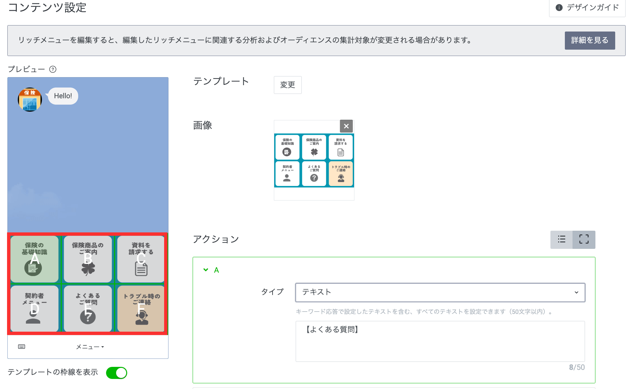This screenshot has height=389, width=635.
Task: Select area A insurance basics tile
Action: [35, 259]
